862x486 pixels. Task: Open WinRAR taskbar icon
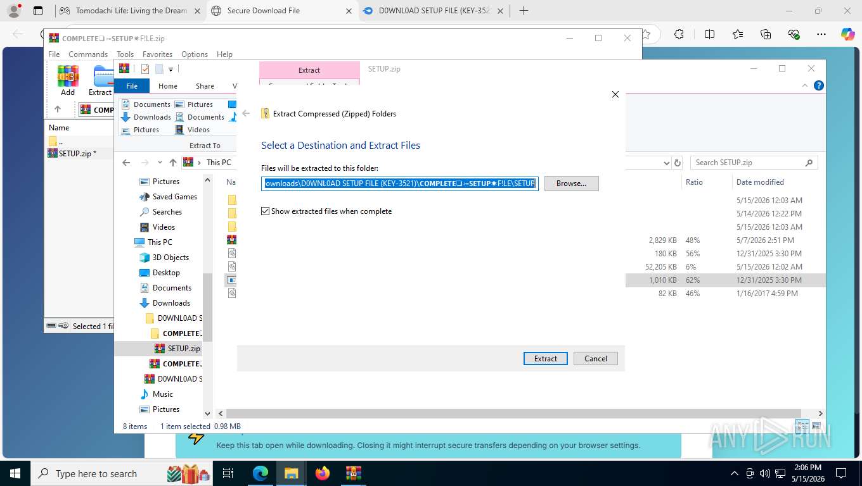(x=353, y=473)
